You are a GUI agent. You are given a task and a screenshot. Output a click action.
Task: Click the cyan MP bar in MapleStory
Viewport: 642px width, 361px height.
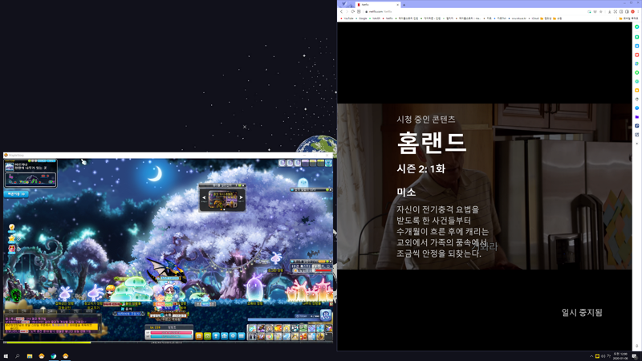(x=171, y=336)
